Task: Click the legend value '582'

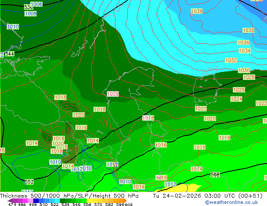Action: (109, 204)
